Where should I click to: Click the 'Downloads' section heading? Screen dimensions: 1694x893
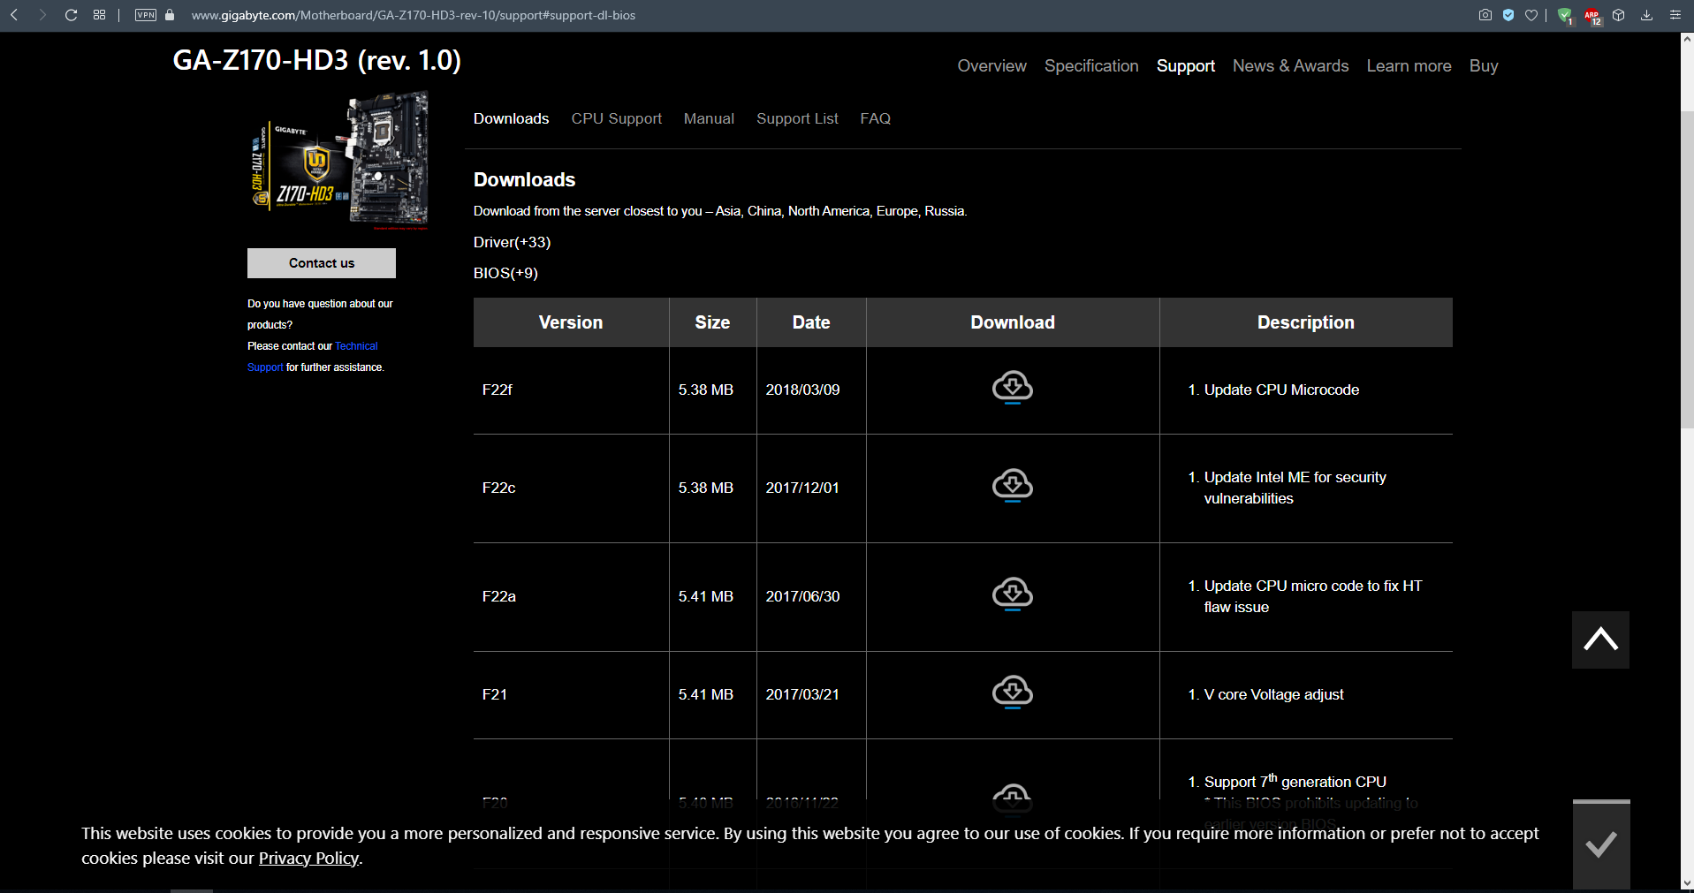(x=524, y=179)
